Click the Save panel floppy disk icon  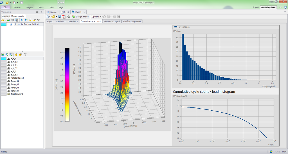[60, 17]
